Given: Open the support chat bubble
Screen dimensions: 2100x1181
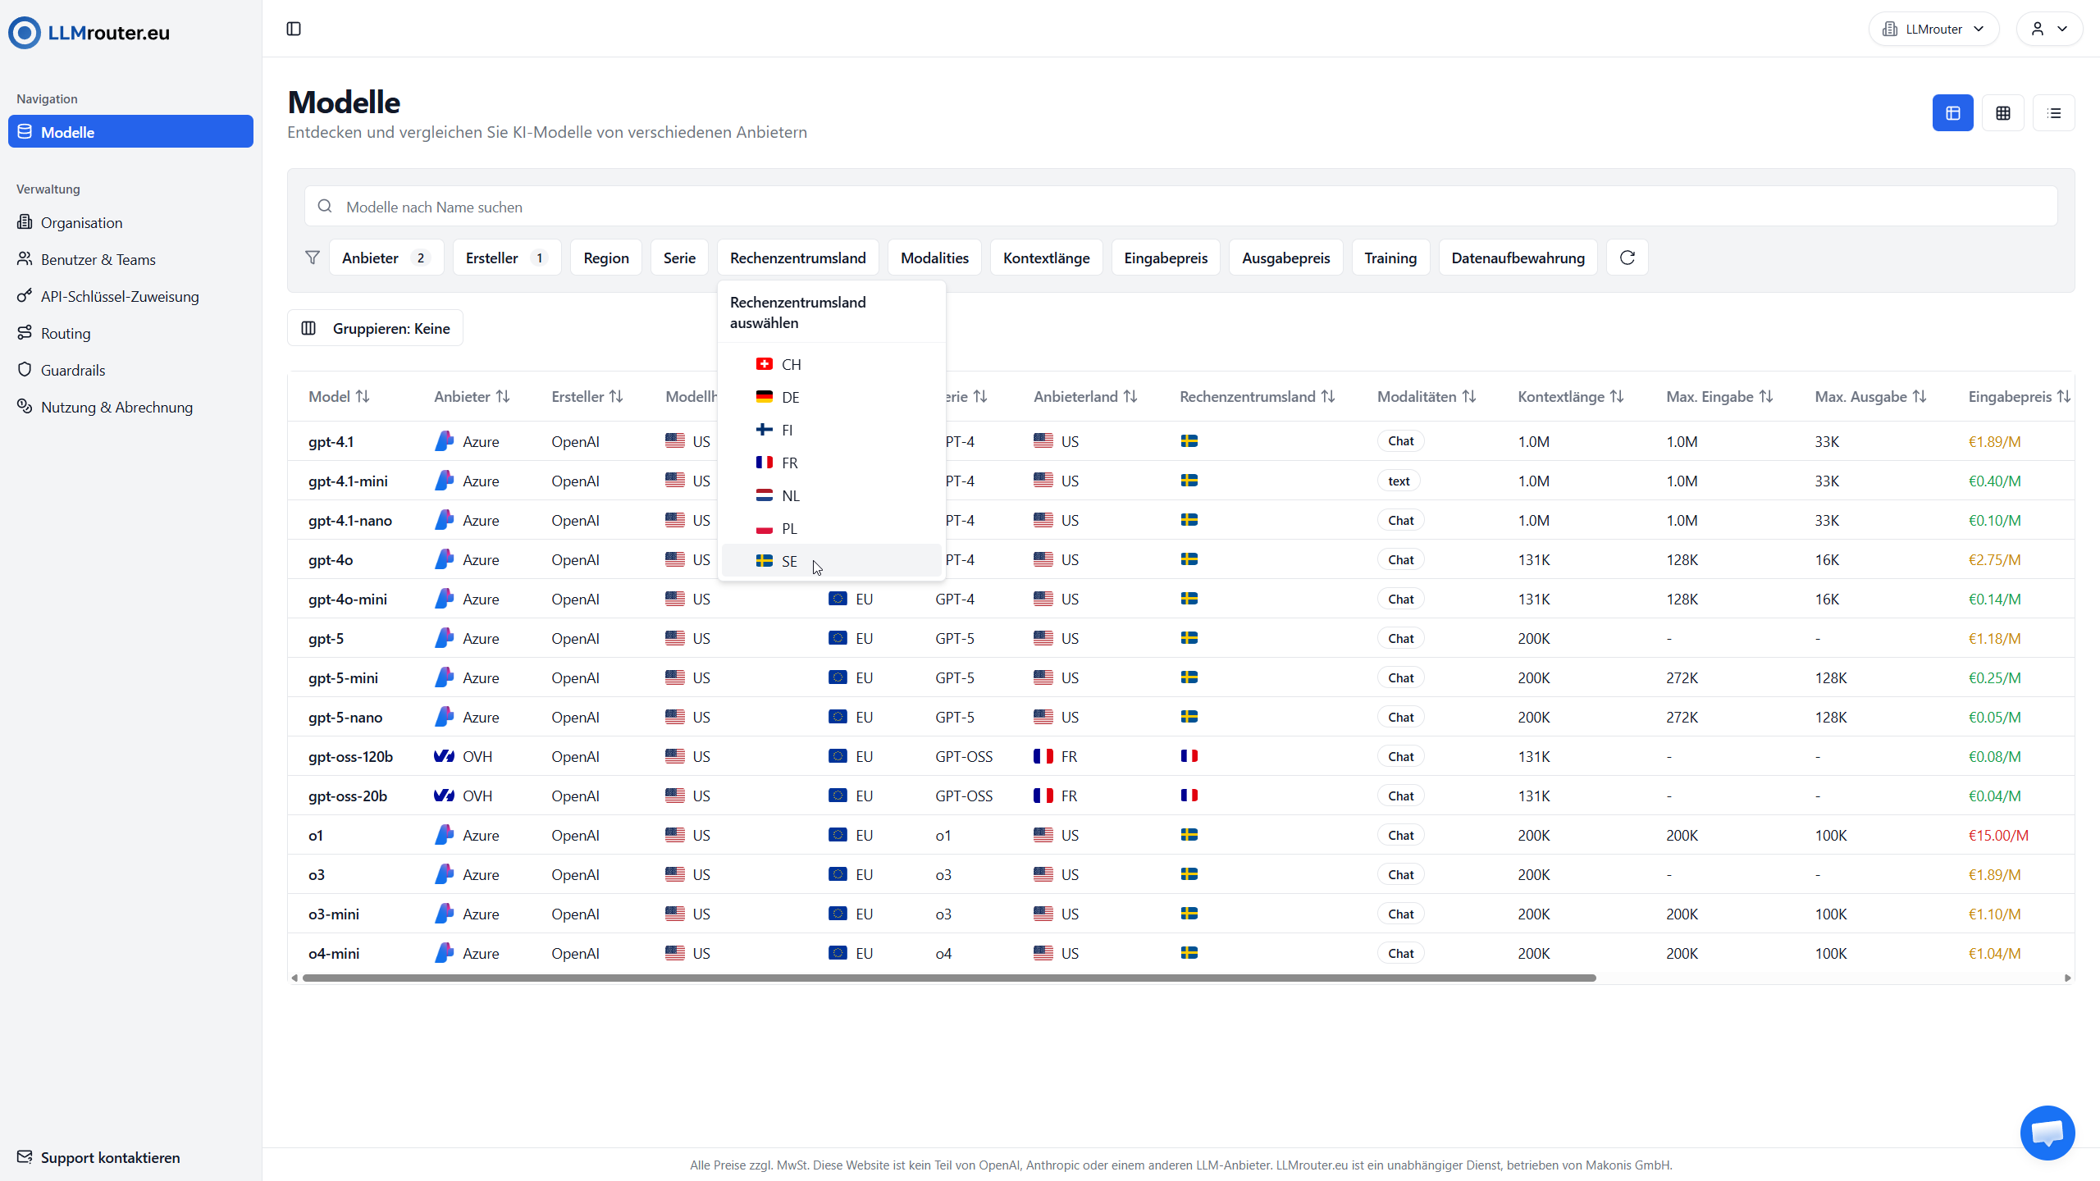Looking at the screenshot, I should click(x=2047, y=1133).
